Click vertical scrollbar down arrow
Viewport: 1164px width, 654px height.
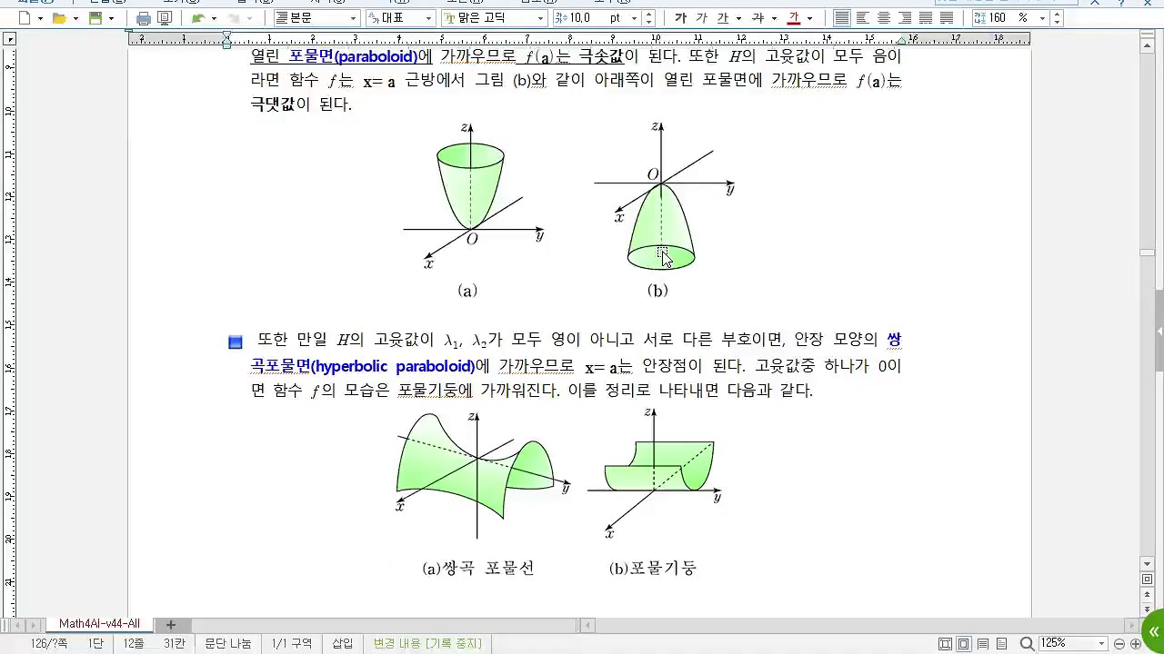1148,564
